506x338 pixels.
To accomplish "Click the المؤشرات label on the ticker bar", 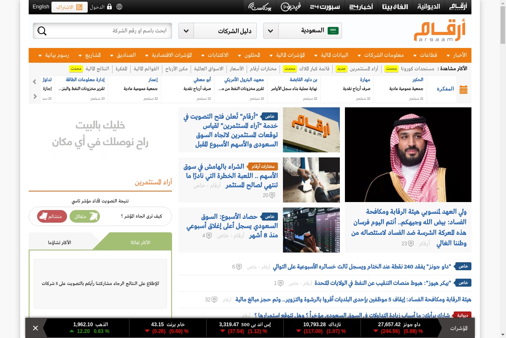I will click(459, 328).
